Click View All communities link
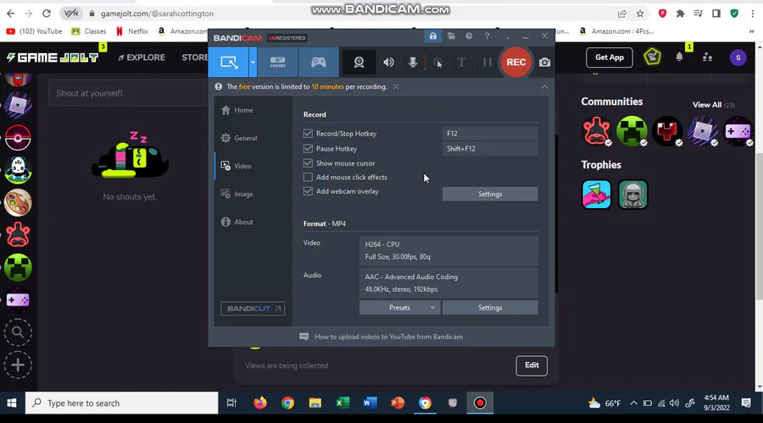 [x=707, y=105]
